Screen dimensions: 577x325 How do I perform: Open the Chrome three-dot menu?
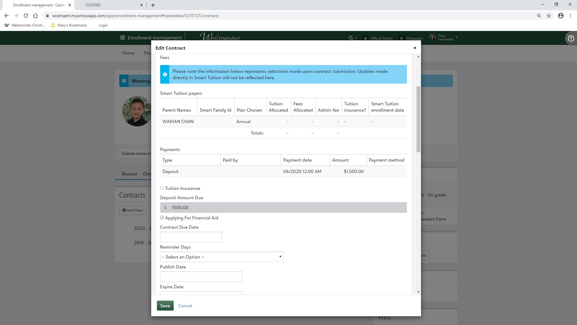click(570, 16)
